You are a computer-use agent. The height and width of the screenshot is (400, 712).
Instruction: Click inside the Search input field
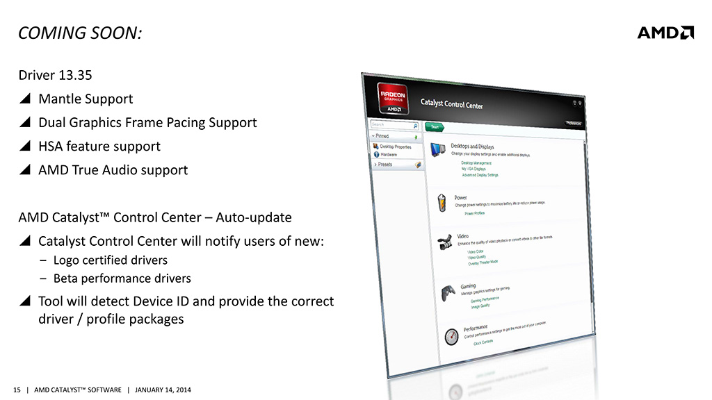pyautogui.click(x=392, y=124)
